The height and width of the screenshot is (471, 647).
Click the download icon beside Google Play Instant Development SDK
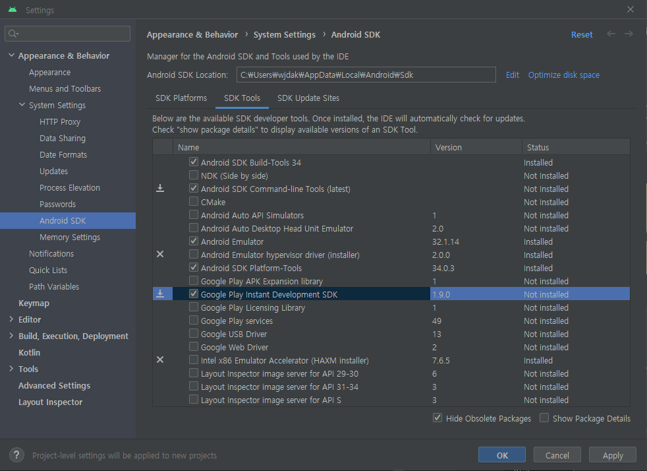click(x=160, y=294)
